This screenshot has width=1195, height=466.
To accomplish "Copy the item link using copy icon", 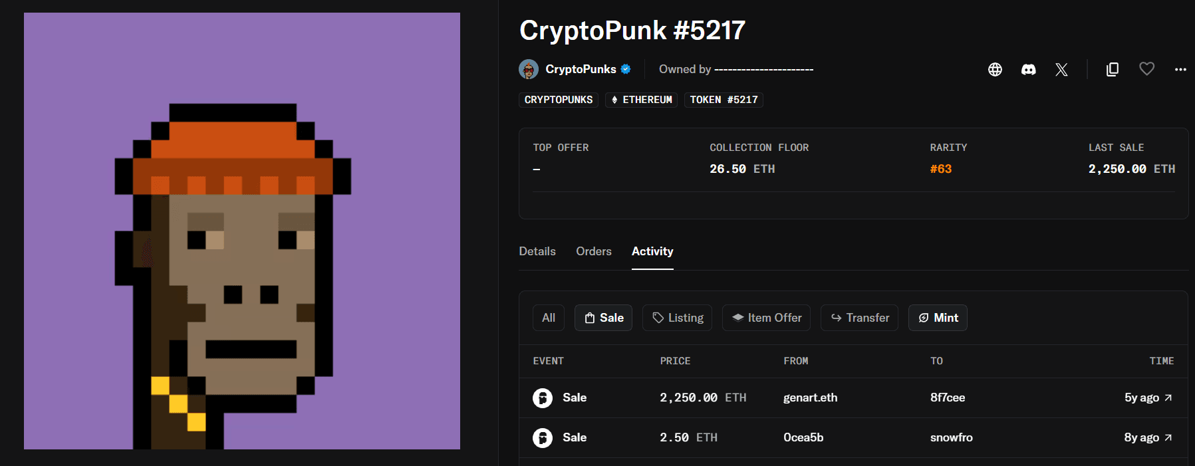I will [1112, 69].
